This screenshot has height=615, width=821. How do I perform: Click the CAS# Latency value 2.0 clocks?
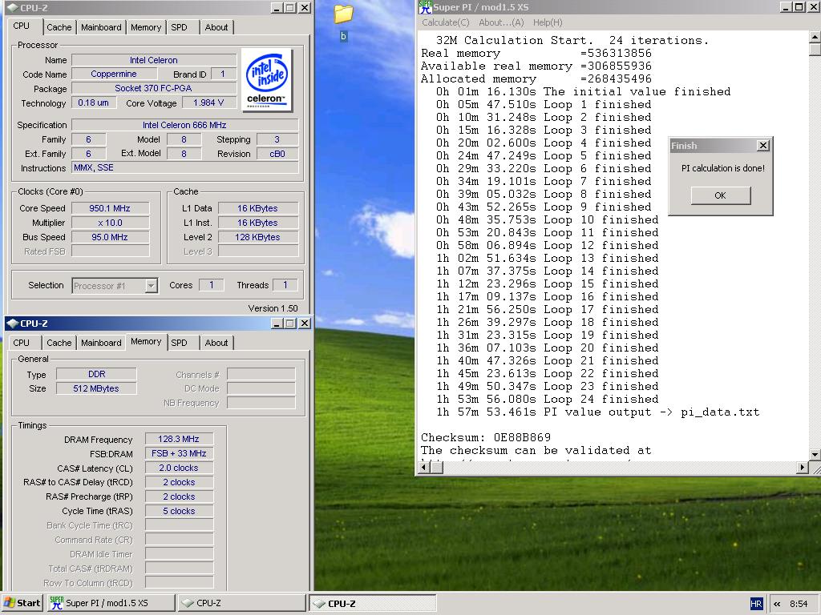coord(179,468)
